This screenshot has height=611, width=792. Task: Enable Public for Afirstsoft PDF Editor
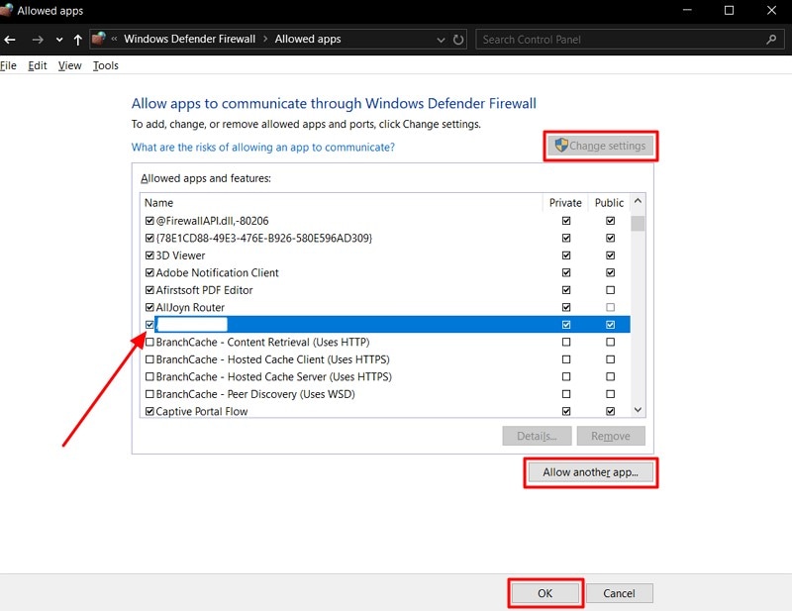click(x=610, y=290)
